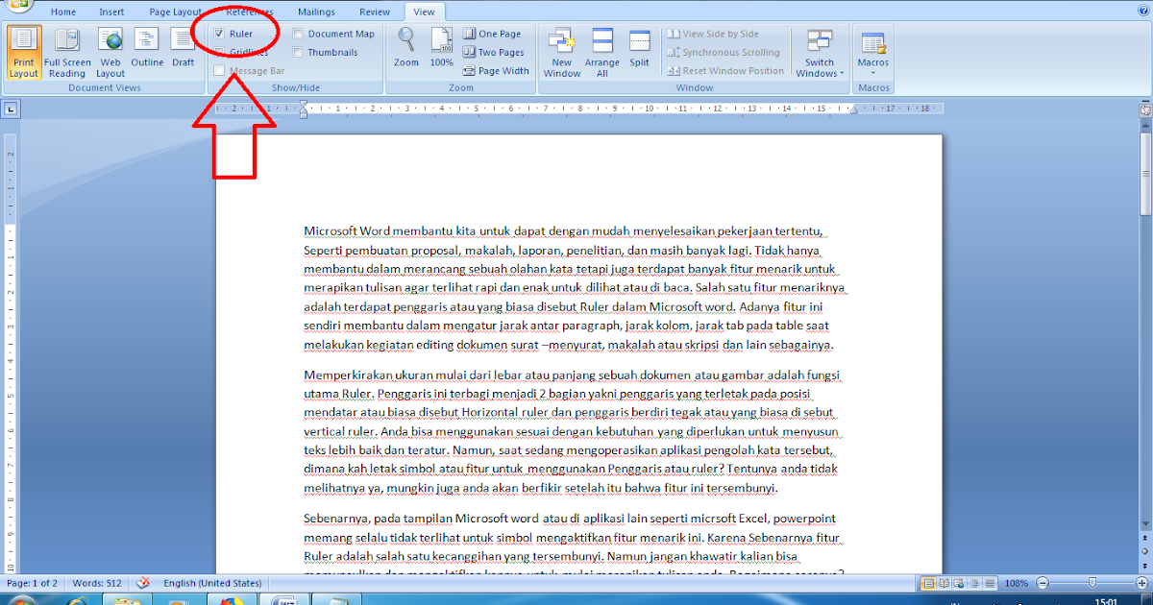Click Synchronous Scrolling
This screenshot has width=1153, height=605.
pyautogui.click(x=724, y=53)
